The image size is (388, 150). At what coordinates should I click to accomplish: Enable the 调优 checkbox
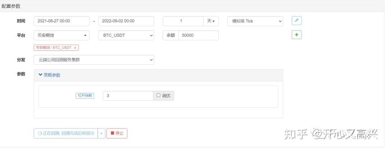click(158, 96)
